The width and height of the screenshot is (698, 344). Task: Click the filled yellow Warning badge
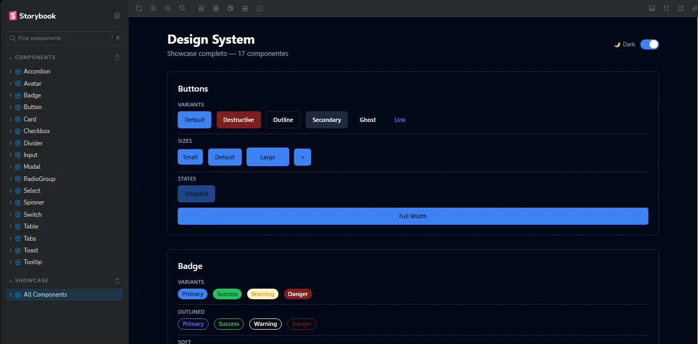pos(263,294)
